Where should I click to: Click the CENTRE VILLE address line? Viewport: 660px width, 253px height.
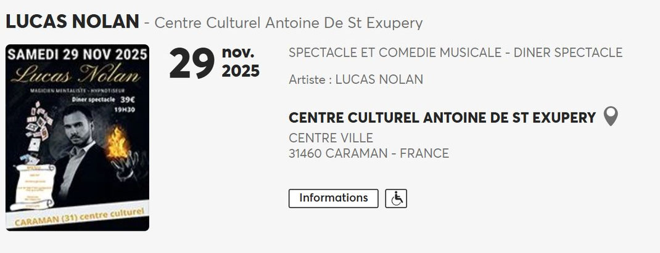point(331,138)
